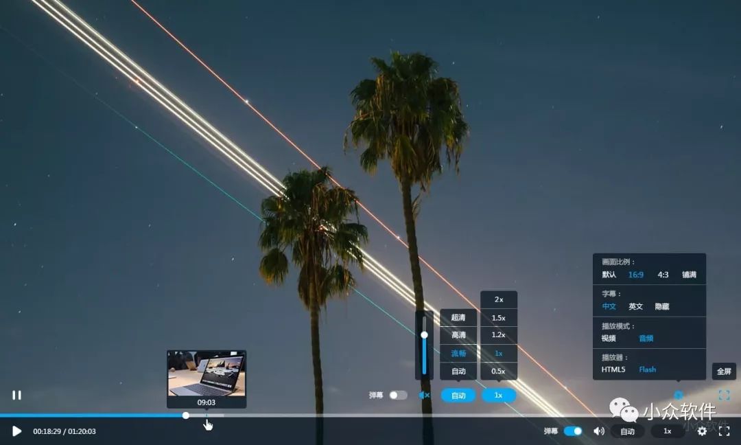Choose 自动 in the quality popup list
The width and height of the screenshot is (741, 445).
458,372
